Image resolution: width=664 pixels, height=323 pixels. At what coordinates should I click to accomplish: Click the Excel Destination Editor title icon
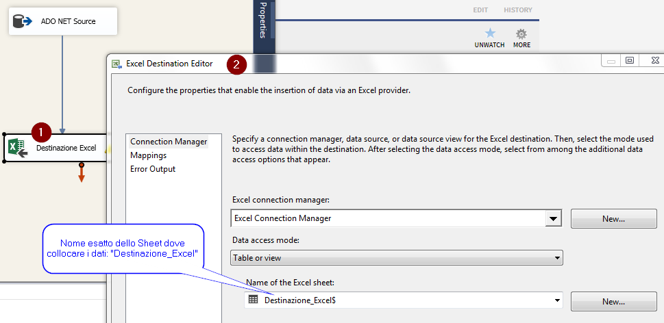pyautogui.click(x=117, y=64)
